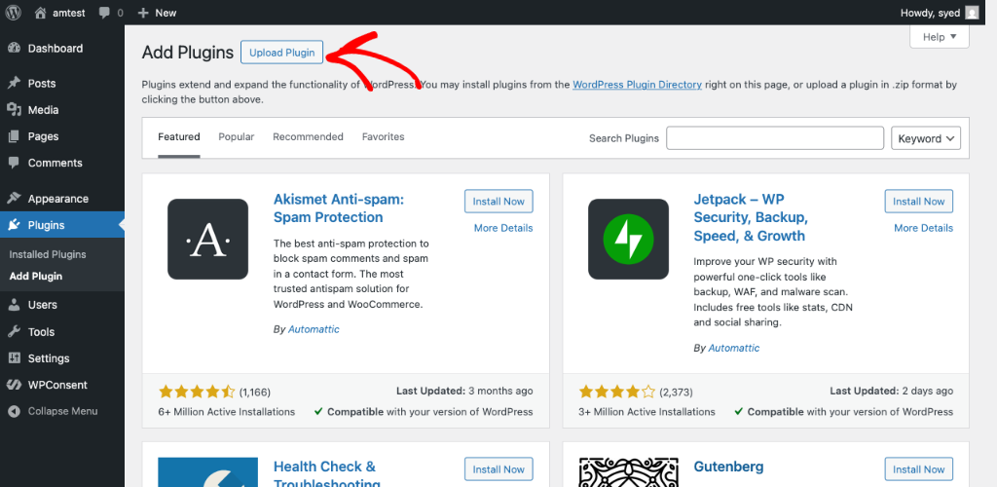This screenshot has width=997, height=487.
Task: Click the user avatar next to Howdy, syed
Action: pos(972,13)
